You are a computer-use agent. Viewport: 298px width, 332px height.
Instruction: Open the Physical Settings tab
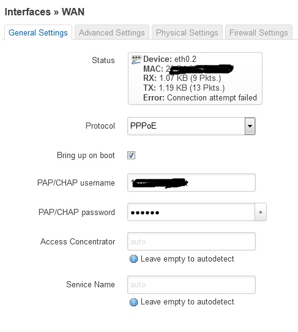(x=187, y=32)
